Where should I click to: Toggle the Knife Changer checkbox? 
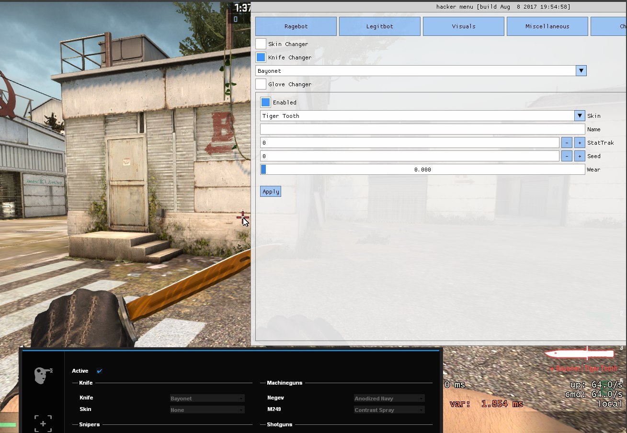click(261, 57)
